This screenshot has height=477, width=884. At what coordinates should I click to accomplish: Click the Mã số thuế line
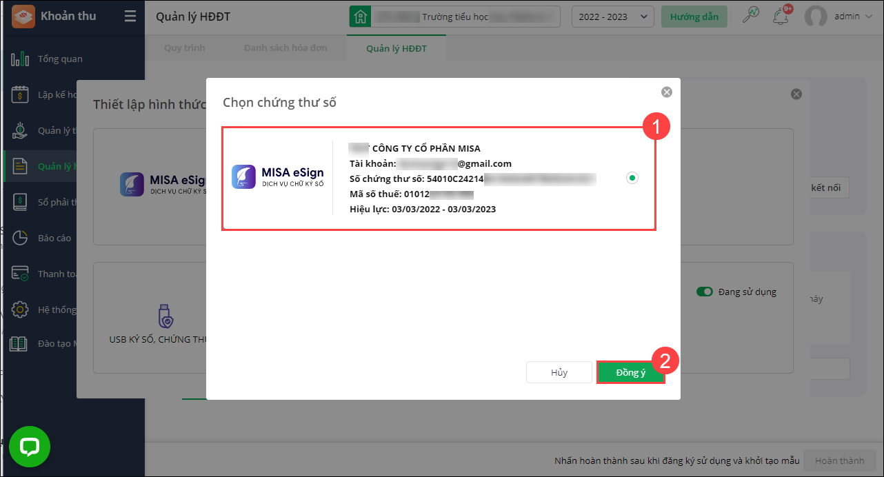coord(411,194)
